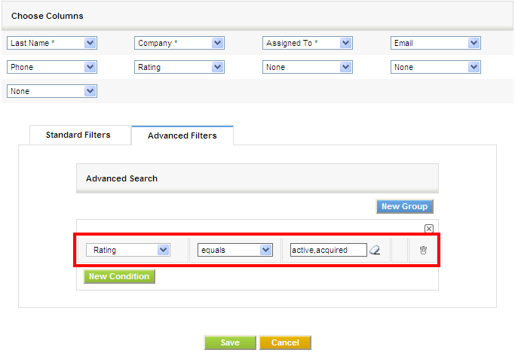Remove the condition group with X icon
Image resolution: width=515 pixels, height=353 pixels.
[x=428, y=229]
